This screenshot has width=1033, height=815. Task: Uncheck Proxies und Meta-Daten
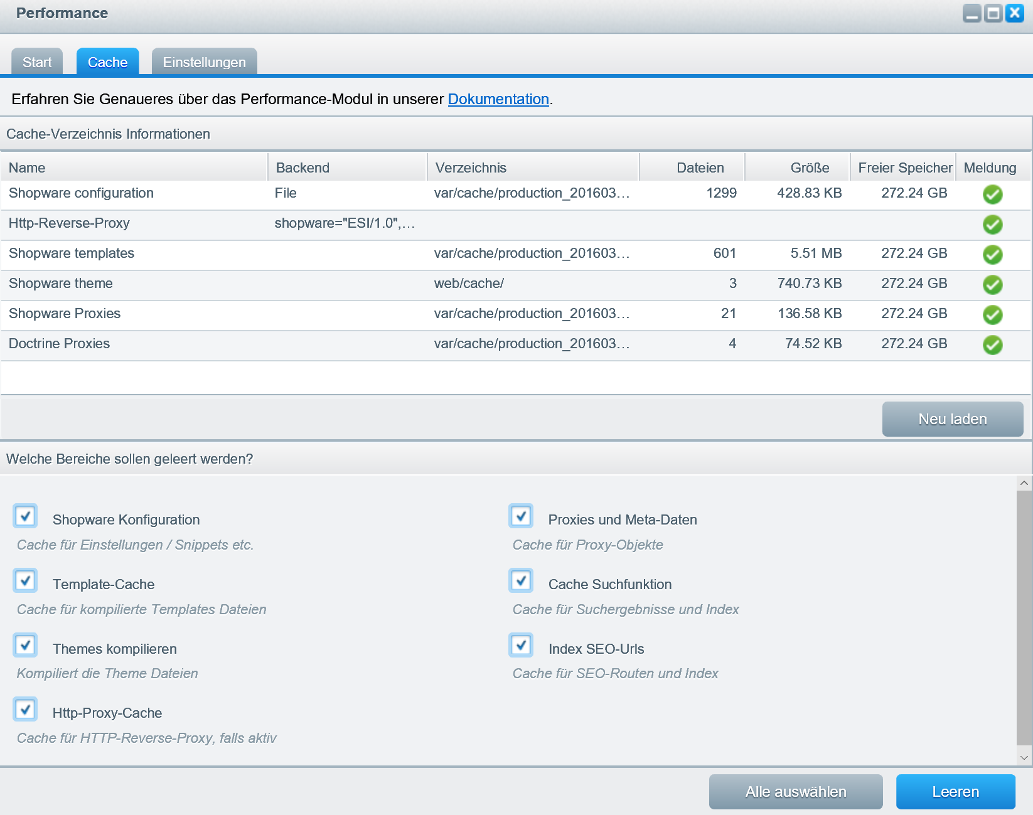522,516
